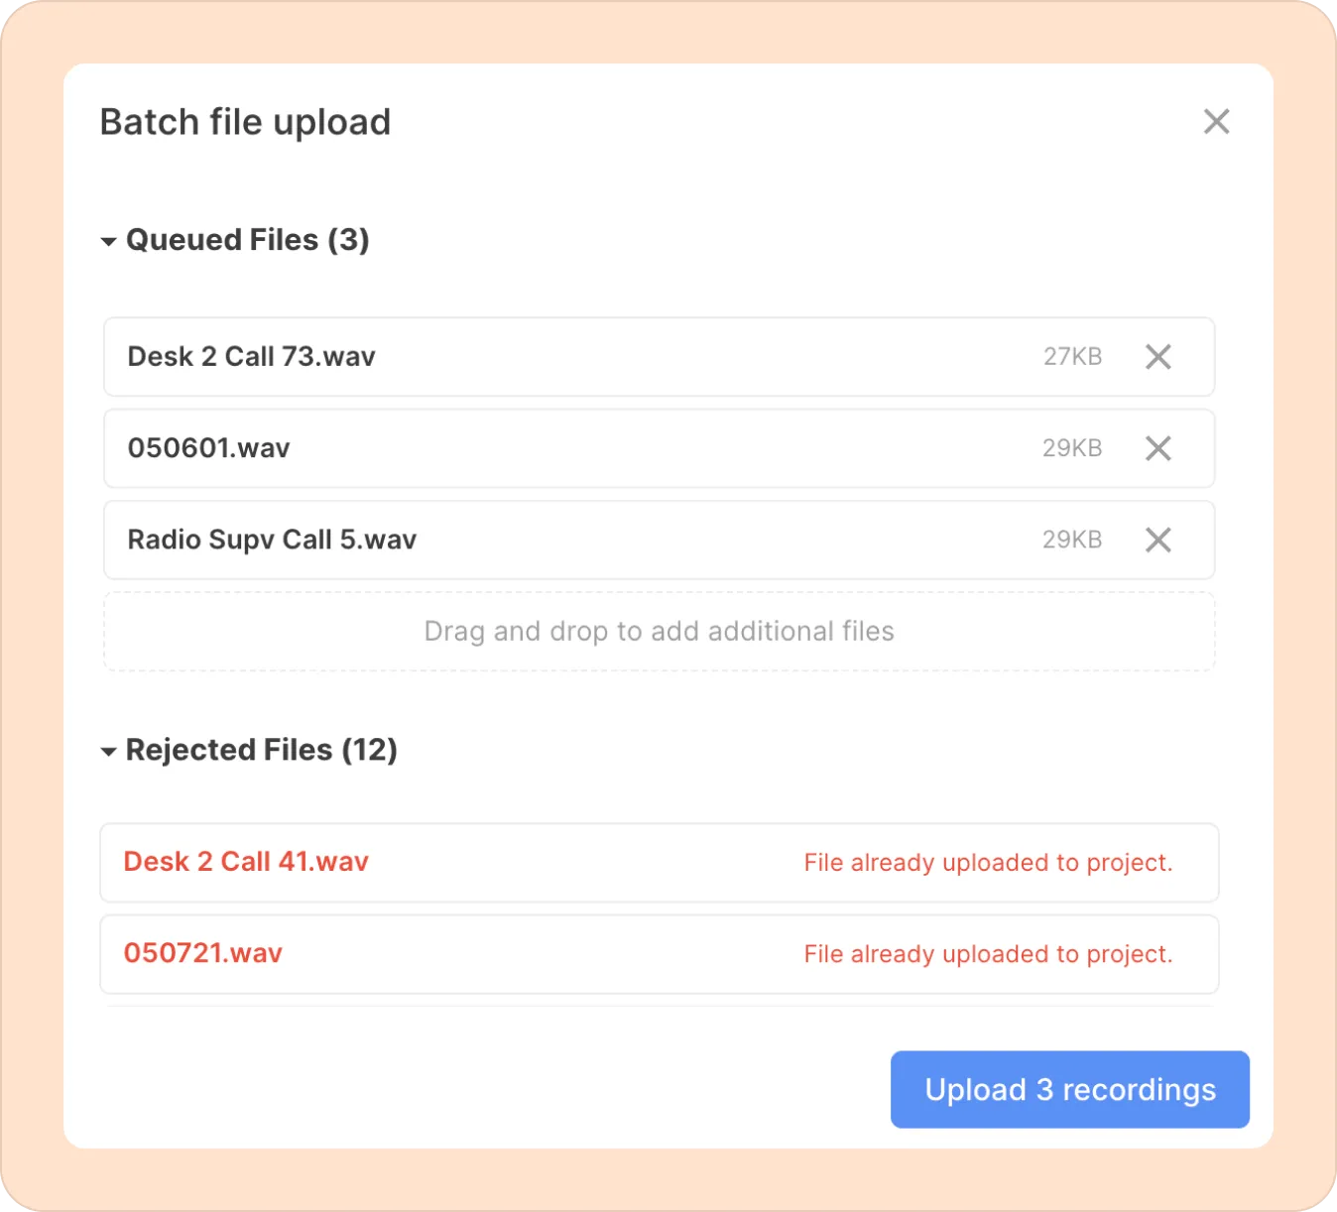The image size is (1337, 1212).
Task: Click the Batch file upload title text
Action: tap(245, 122)
